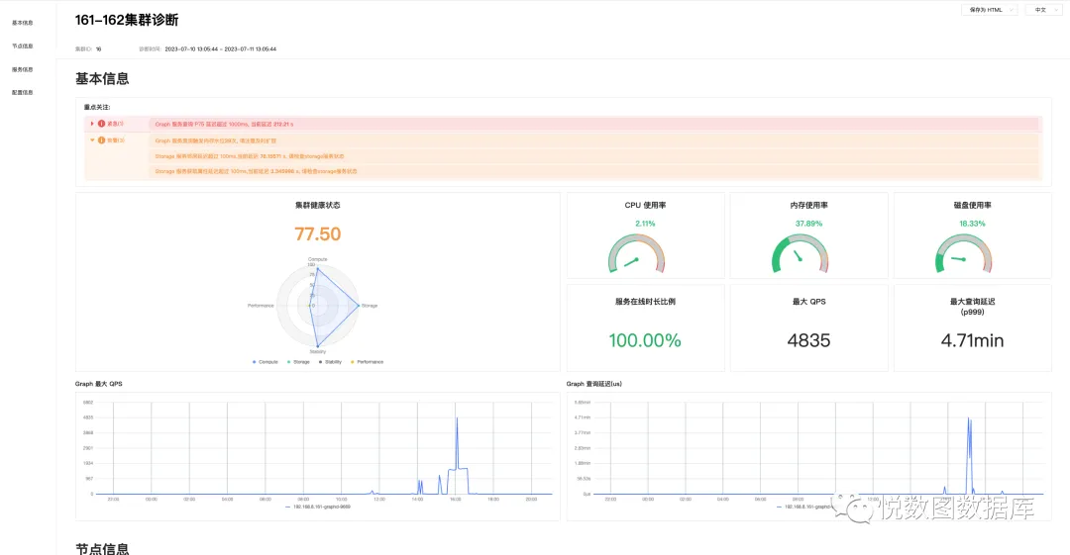Screen dimensions: 1070x555
Task: Toggle the Performance series in radar legend
Action: tap(368, 362)
